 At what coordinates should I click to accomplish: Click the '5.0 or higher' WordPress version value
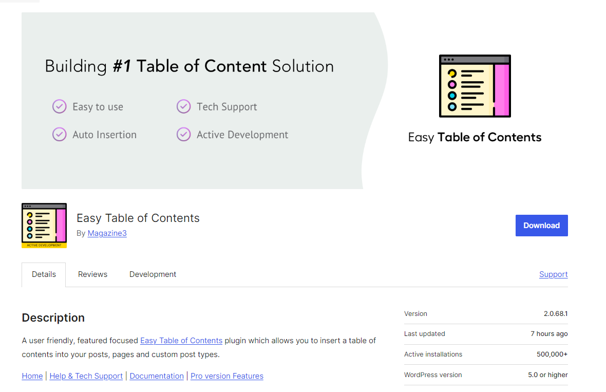(x=547, y=375)
